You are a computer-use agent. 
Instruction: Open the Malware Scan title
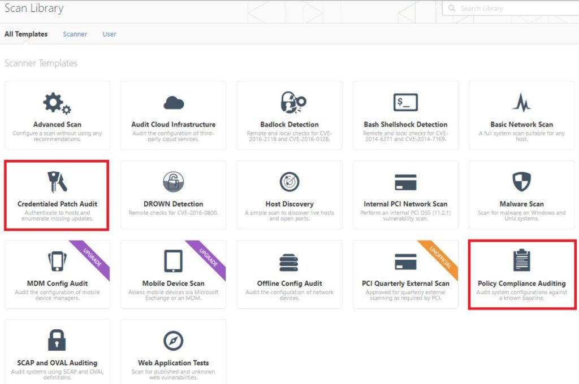(x=521, y=204)
